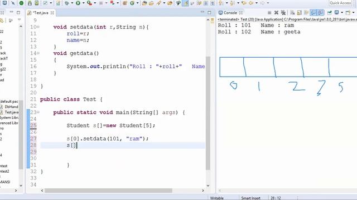Click Open Console icon in Console toolbar
The width and height of the screenshot is (357, 200).
348,13
